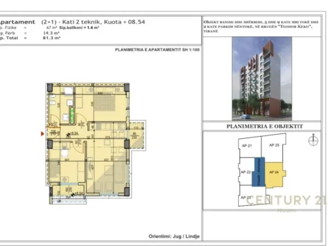Select the right-side balcony on the floor plan

coord(134,135)
